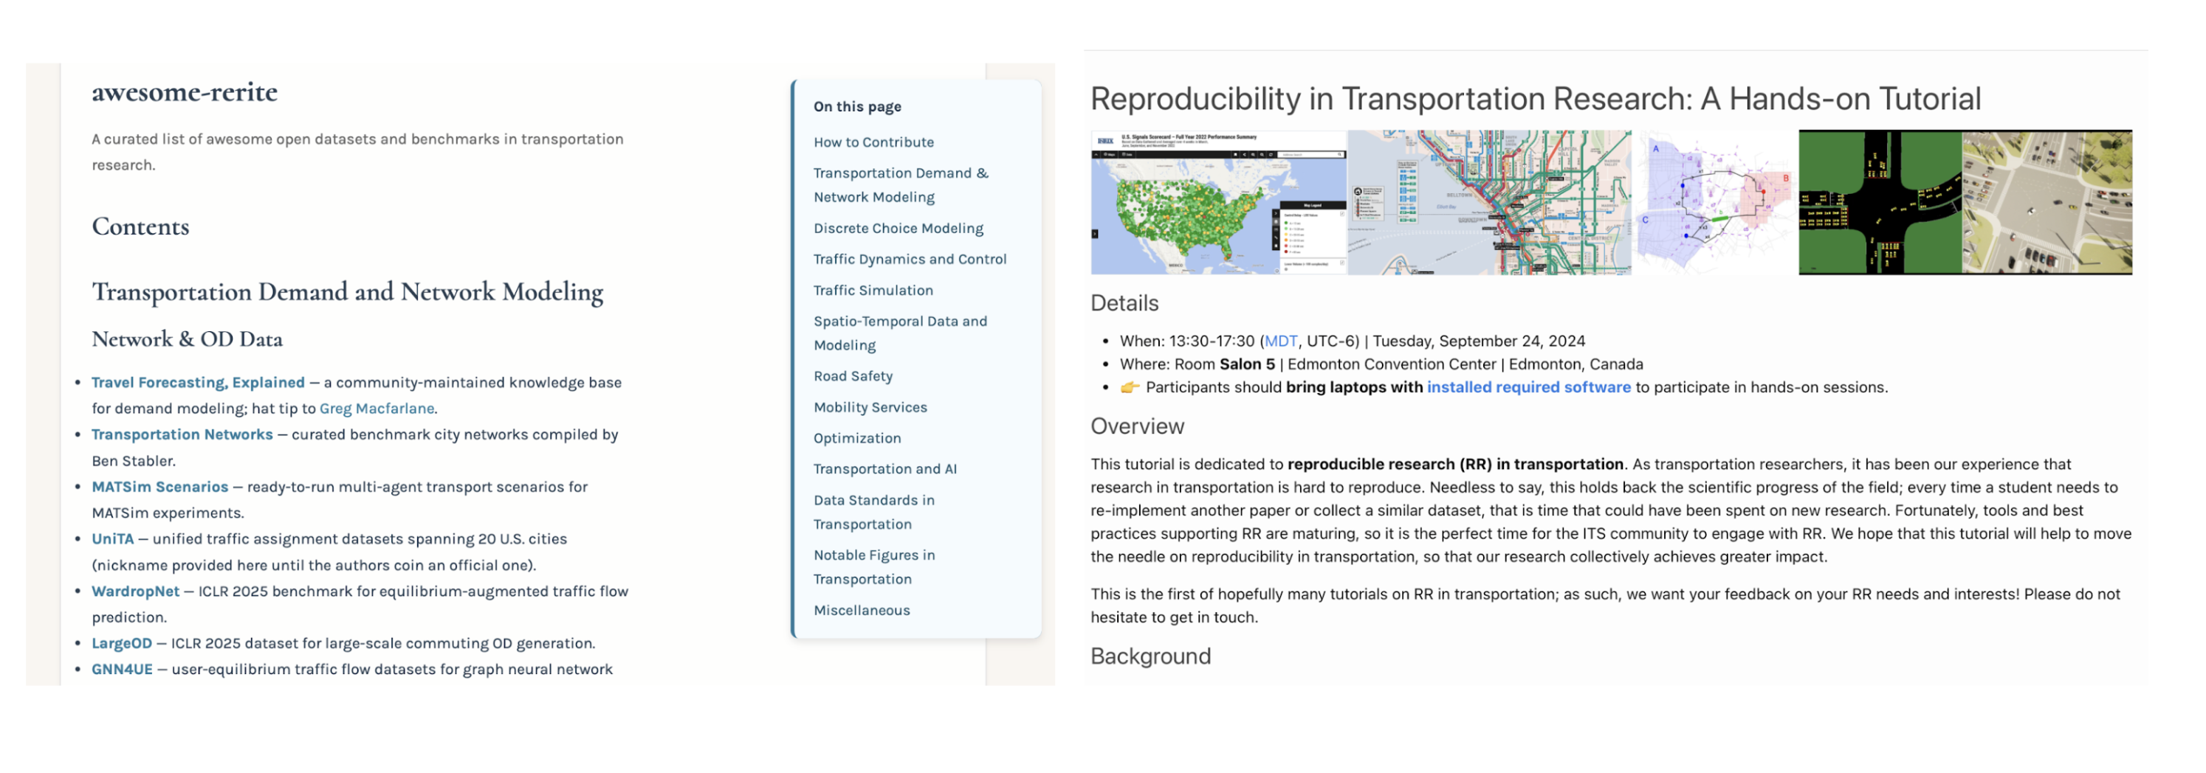Image resolution: width=2206 pixels, height=773 pixels.
Task: Open the WardropNet benchmark link
Action: tap(135, 591)
